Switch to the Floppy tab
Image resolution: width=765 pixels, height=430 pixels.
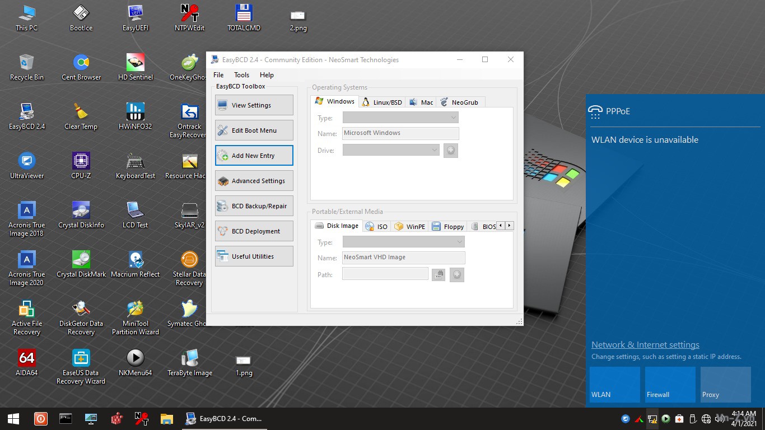click(448, 227)
